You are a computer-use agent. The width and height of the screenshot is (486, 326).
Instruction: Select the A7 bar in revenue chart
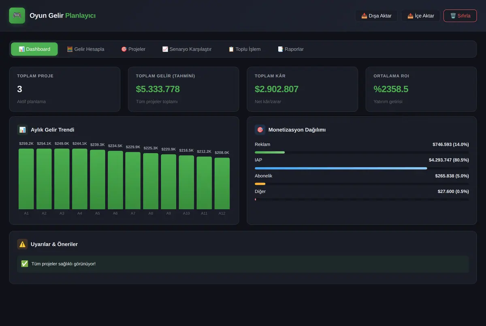tap(133, 180)
